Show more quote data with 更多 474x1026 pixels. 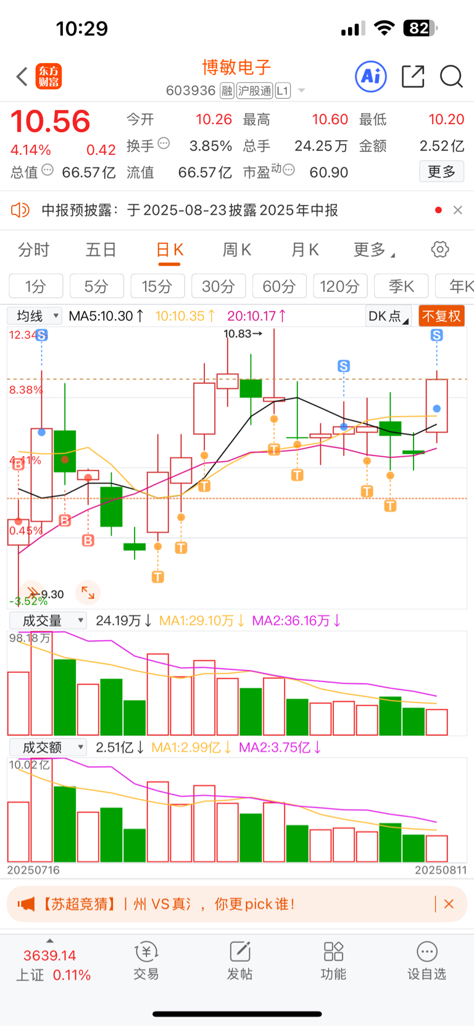pos(442,172)
